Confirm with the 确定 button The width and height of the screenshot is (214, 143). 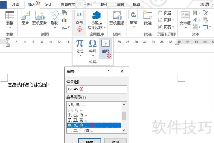pos(90,140)
